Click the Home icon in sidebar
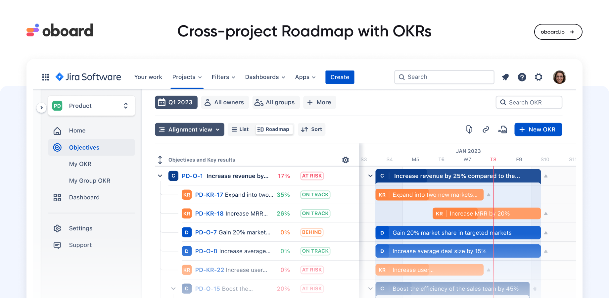This screenshot has width=609, height=298. (x=57, y=131)
